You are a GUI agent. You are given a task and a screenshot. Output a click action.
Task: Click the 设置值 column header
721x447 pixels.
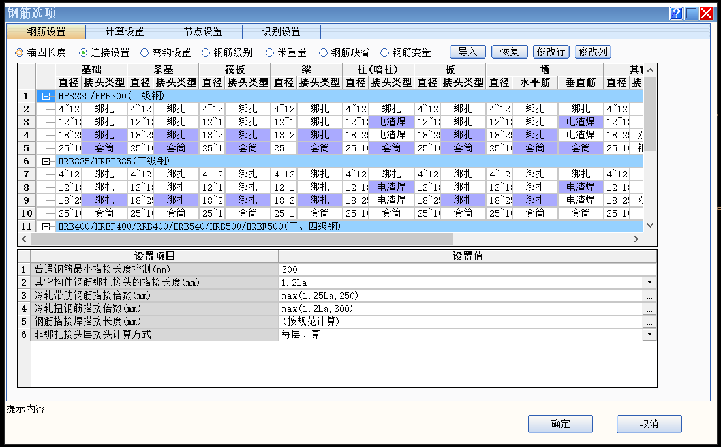pyautogui.click(x=467, y=256)
